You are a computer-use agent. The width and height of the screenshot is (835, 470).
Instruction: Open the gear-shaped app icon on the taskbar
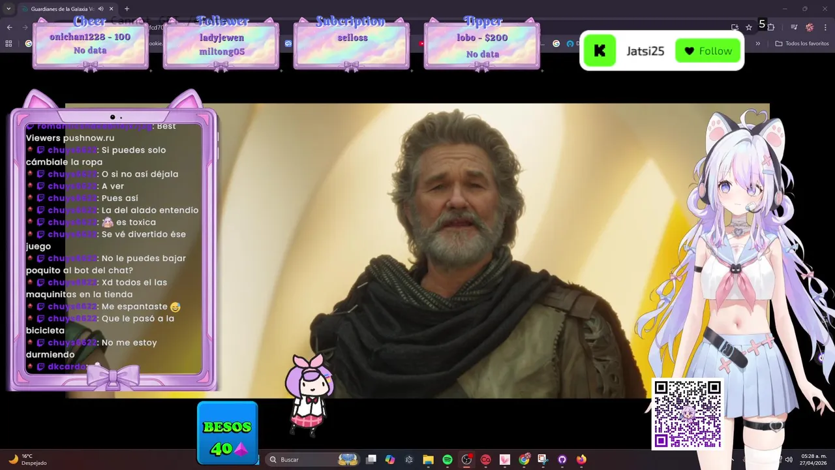409,460
